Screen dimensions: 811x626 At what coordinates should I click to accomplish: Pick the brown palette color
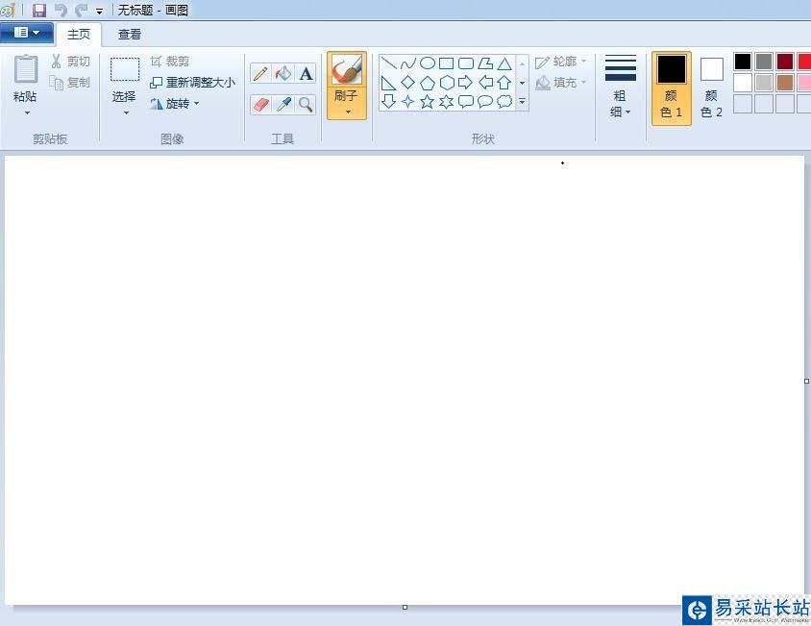(x=785, y=83)
